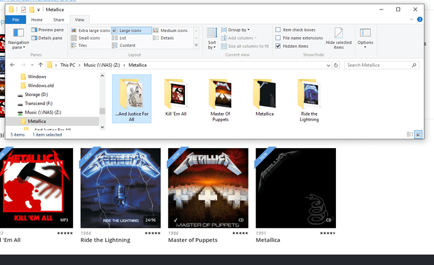The height and width of the screenshot is (265, 434).
Task: Select Windows.old in navigation tree
Action: point(40,85)
